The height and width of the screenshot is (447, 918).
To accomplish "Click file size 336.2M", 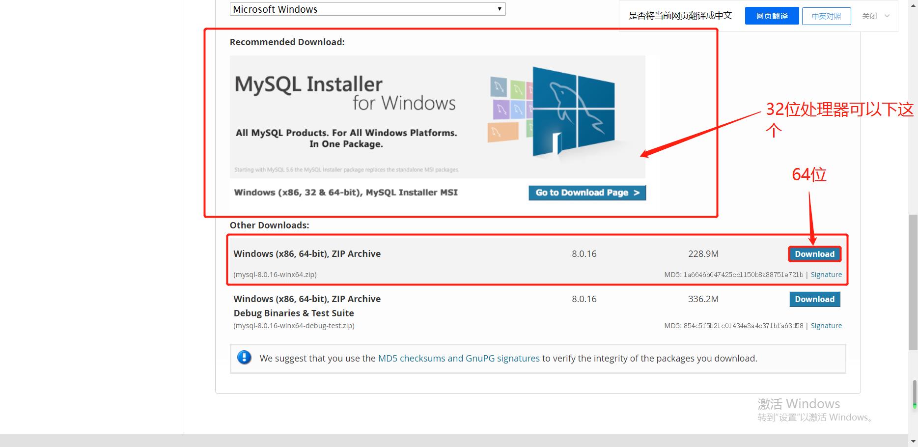I will pyautogui.click(x=703, y=299).
